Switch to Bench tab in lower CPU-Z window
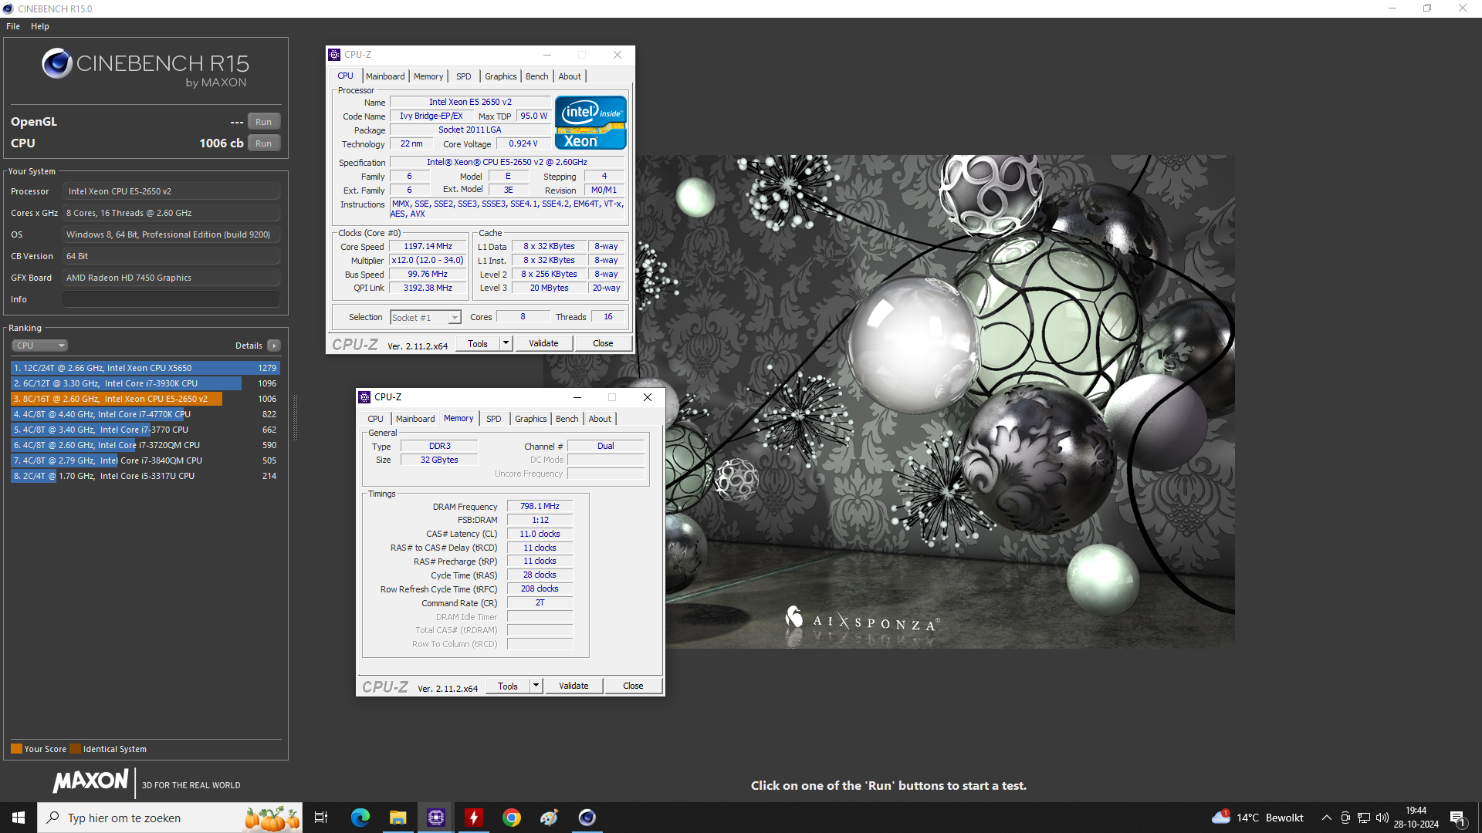 pos(567,419)
